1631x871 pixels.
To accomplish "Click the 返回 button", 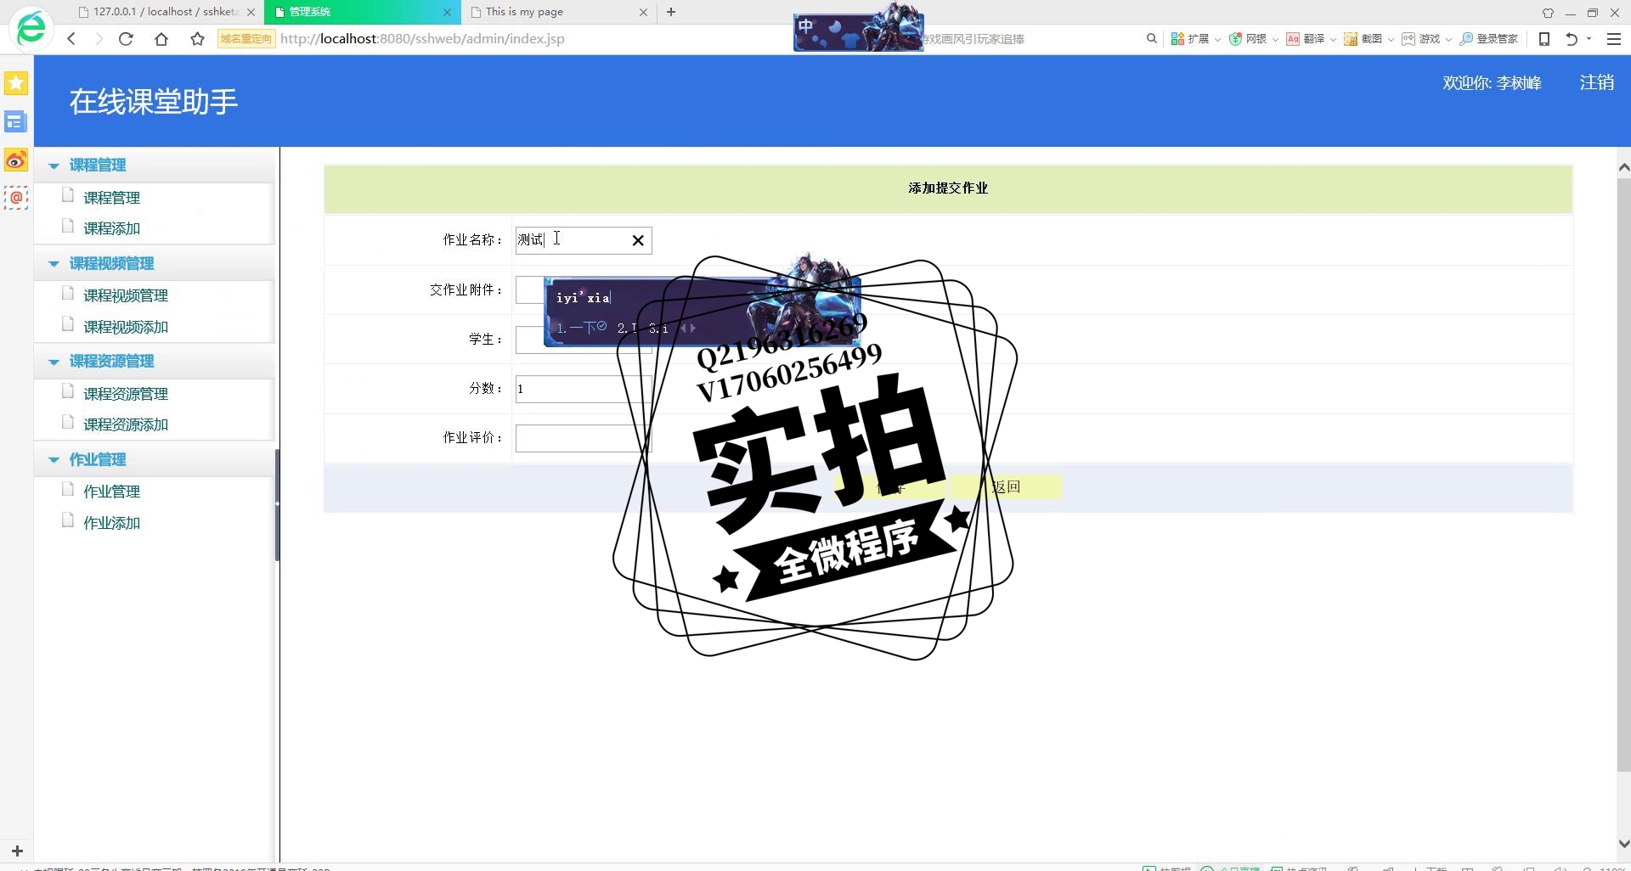I will pyautogui.click(x=1006, y=487).
